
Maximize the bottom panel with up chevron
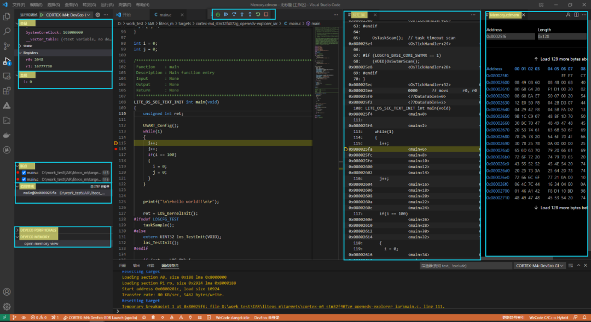tap(578, 266)
